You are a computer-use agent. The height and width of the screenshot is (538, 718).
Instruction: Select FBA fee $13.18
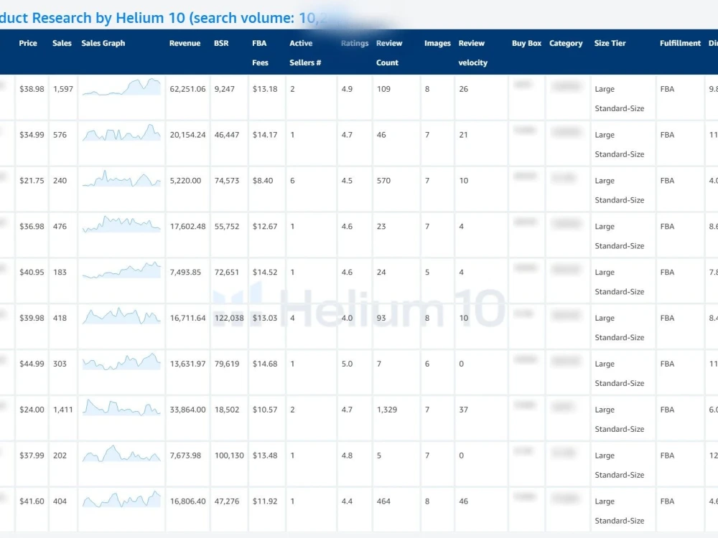click(x=265, y=89)
